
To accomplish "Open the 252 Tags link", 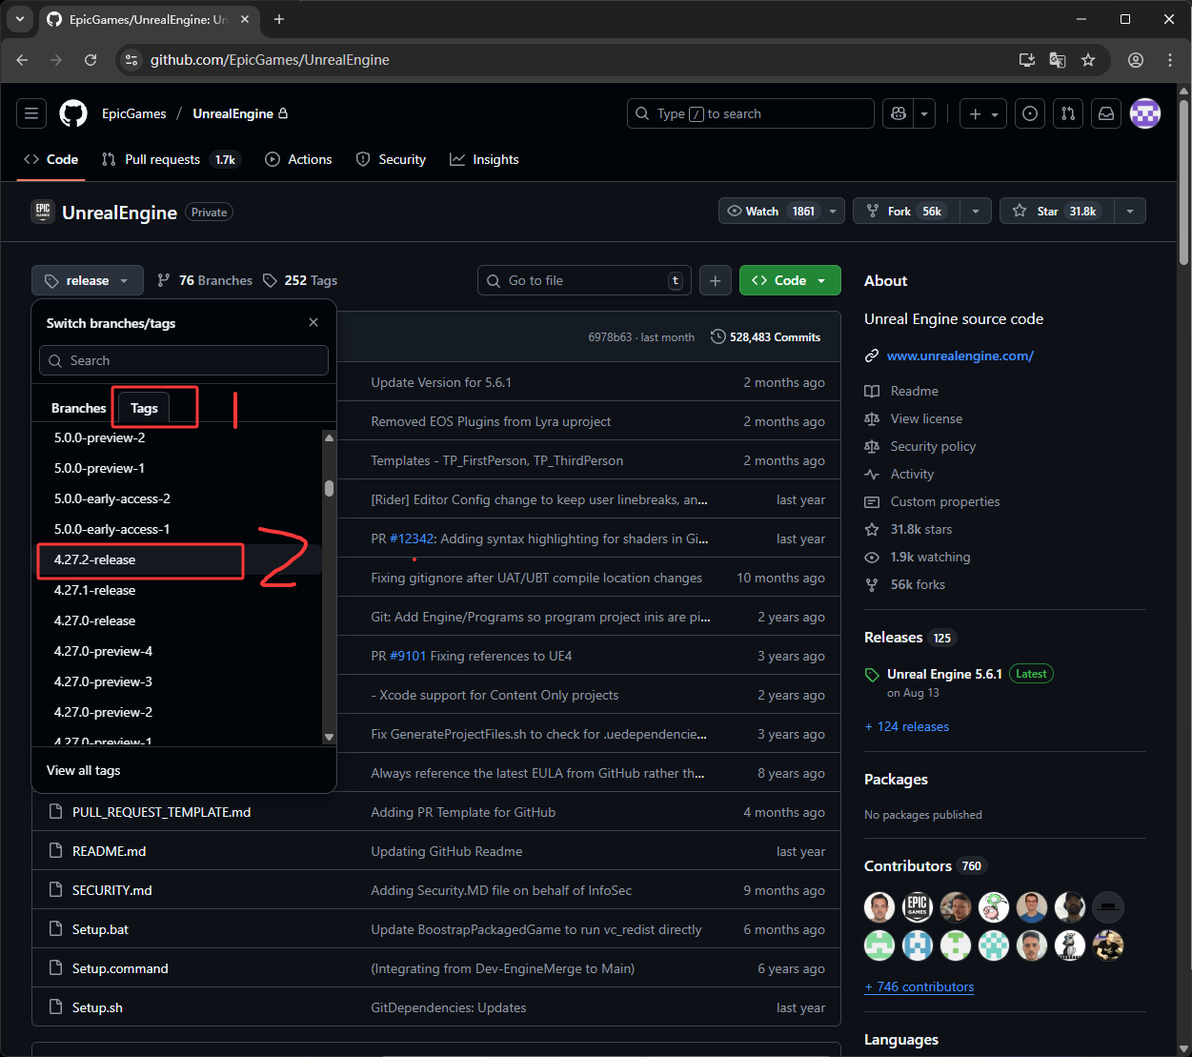I will [300, 280].
